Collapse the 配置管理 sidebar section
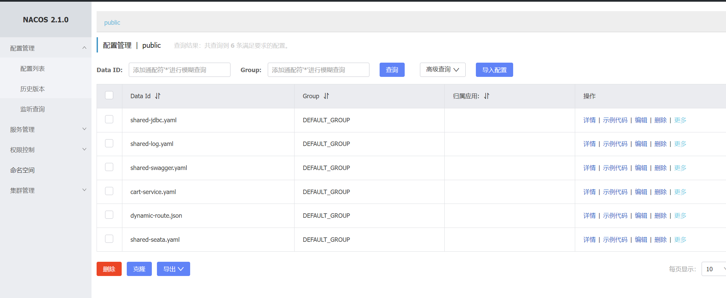Viewport: 726px width, 298px height. pyautogui.click(x=84, y=48)
